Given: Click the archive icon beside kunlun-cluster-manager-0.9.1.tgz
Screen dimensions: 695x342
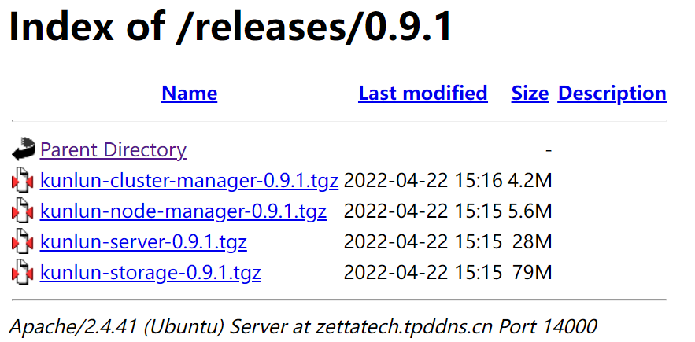Looking at the screenshot, I should pyautogui.click(x=24, y=181).
